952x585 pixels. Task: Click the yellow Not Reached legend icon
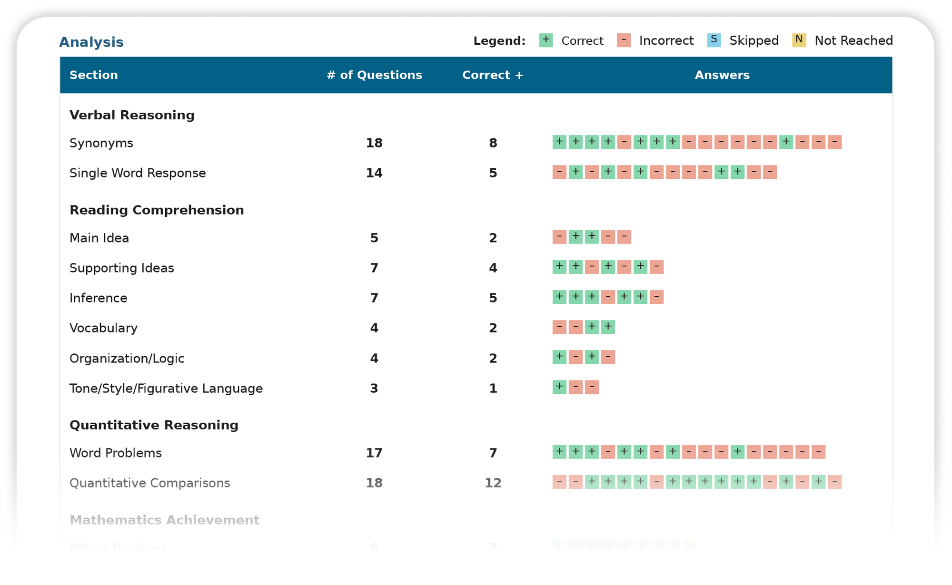(x=799, y=40)
